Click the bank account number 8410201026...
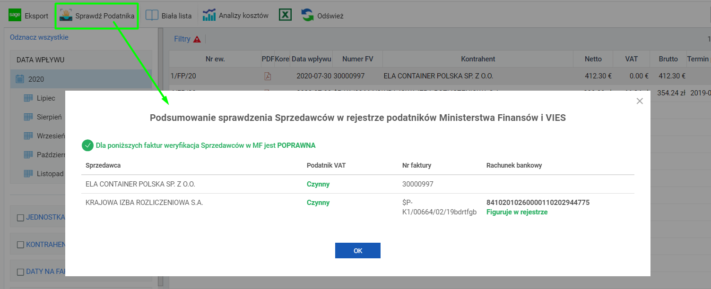The width and height of the screenshot is (711, 289). 538,203
